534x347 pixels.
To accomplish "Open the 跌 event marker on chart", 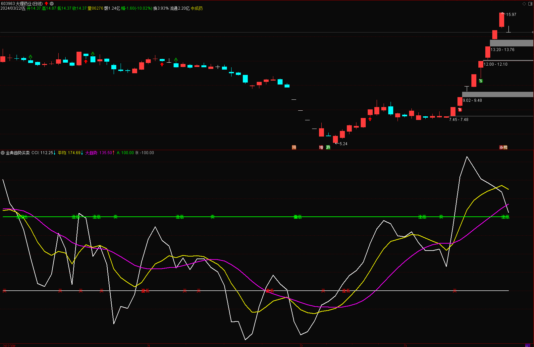I will [328, 147].
